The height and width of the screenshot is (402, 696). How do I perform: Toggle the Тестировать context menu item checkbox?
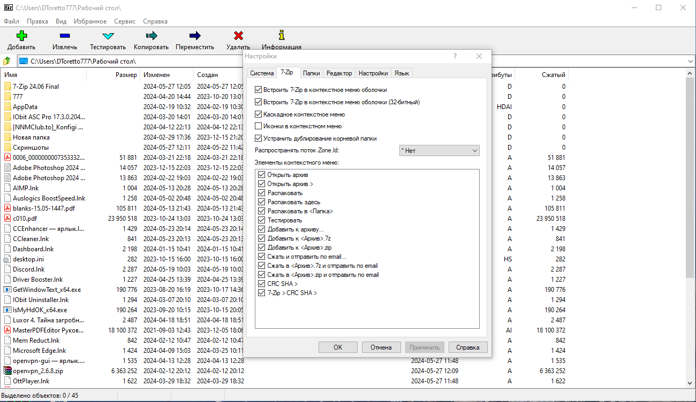pyautogui.click(x=262, y=220)
